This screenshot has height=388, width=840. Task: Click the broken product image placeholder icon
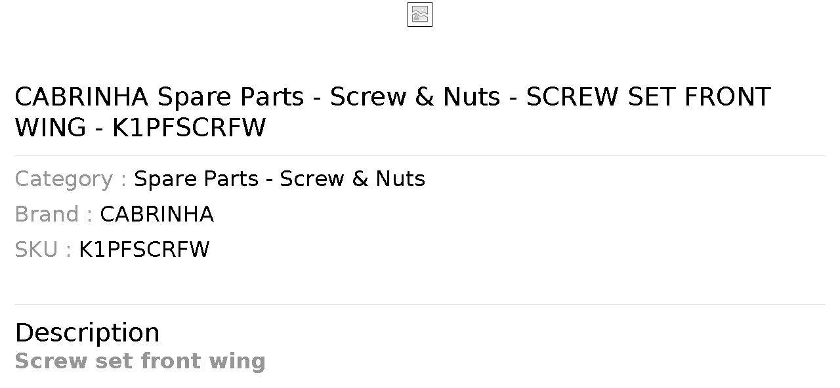point(420,14)
